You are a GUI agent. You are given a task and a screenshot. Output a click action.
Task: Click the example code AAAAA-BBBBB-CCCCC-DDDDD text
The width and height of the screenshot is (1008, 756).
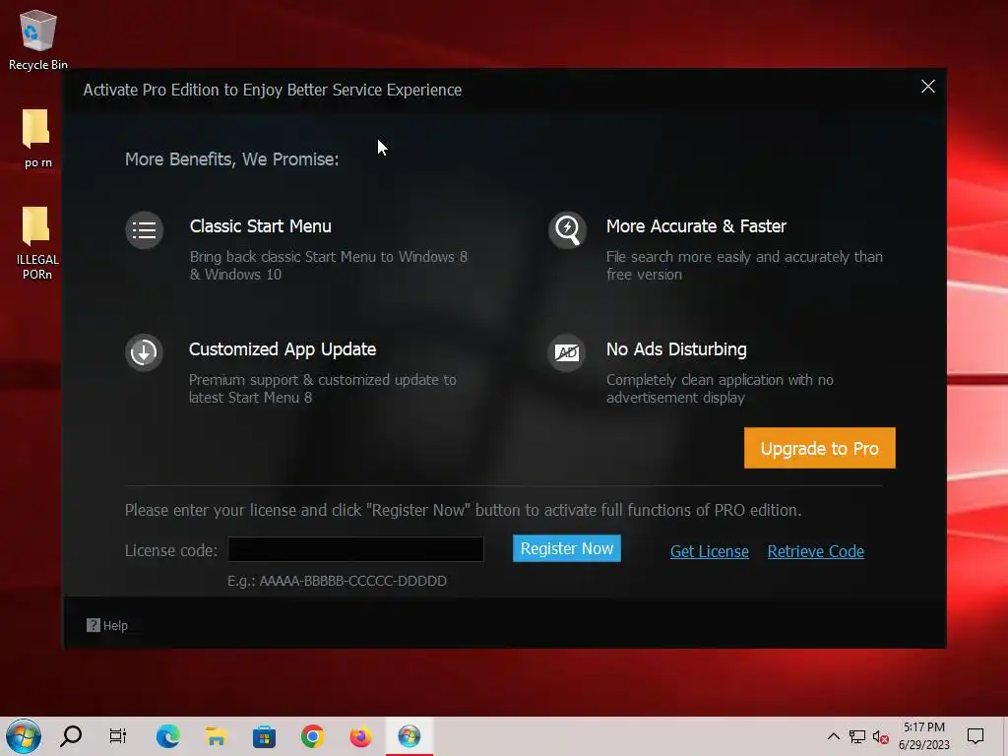(x=353, y=581)
